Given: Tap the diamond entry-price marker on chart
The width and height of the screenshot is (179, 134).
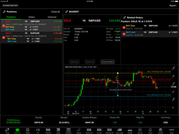Looking at the screenshot, I should tap(118, 81).
